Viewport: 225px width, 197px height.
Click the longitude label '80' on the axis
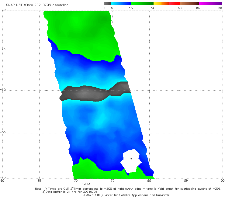coord(149,181)
